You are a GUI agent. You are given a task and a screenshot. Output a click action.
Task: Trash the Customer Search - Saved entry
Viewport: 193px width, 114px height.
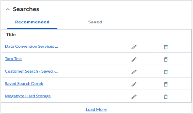(x=166, y=72)
